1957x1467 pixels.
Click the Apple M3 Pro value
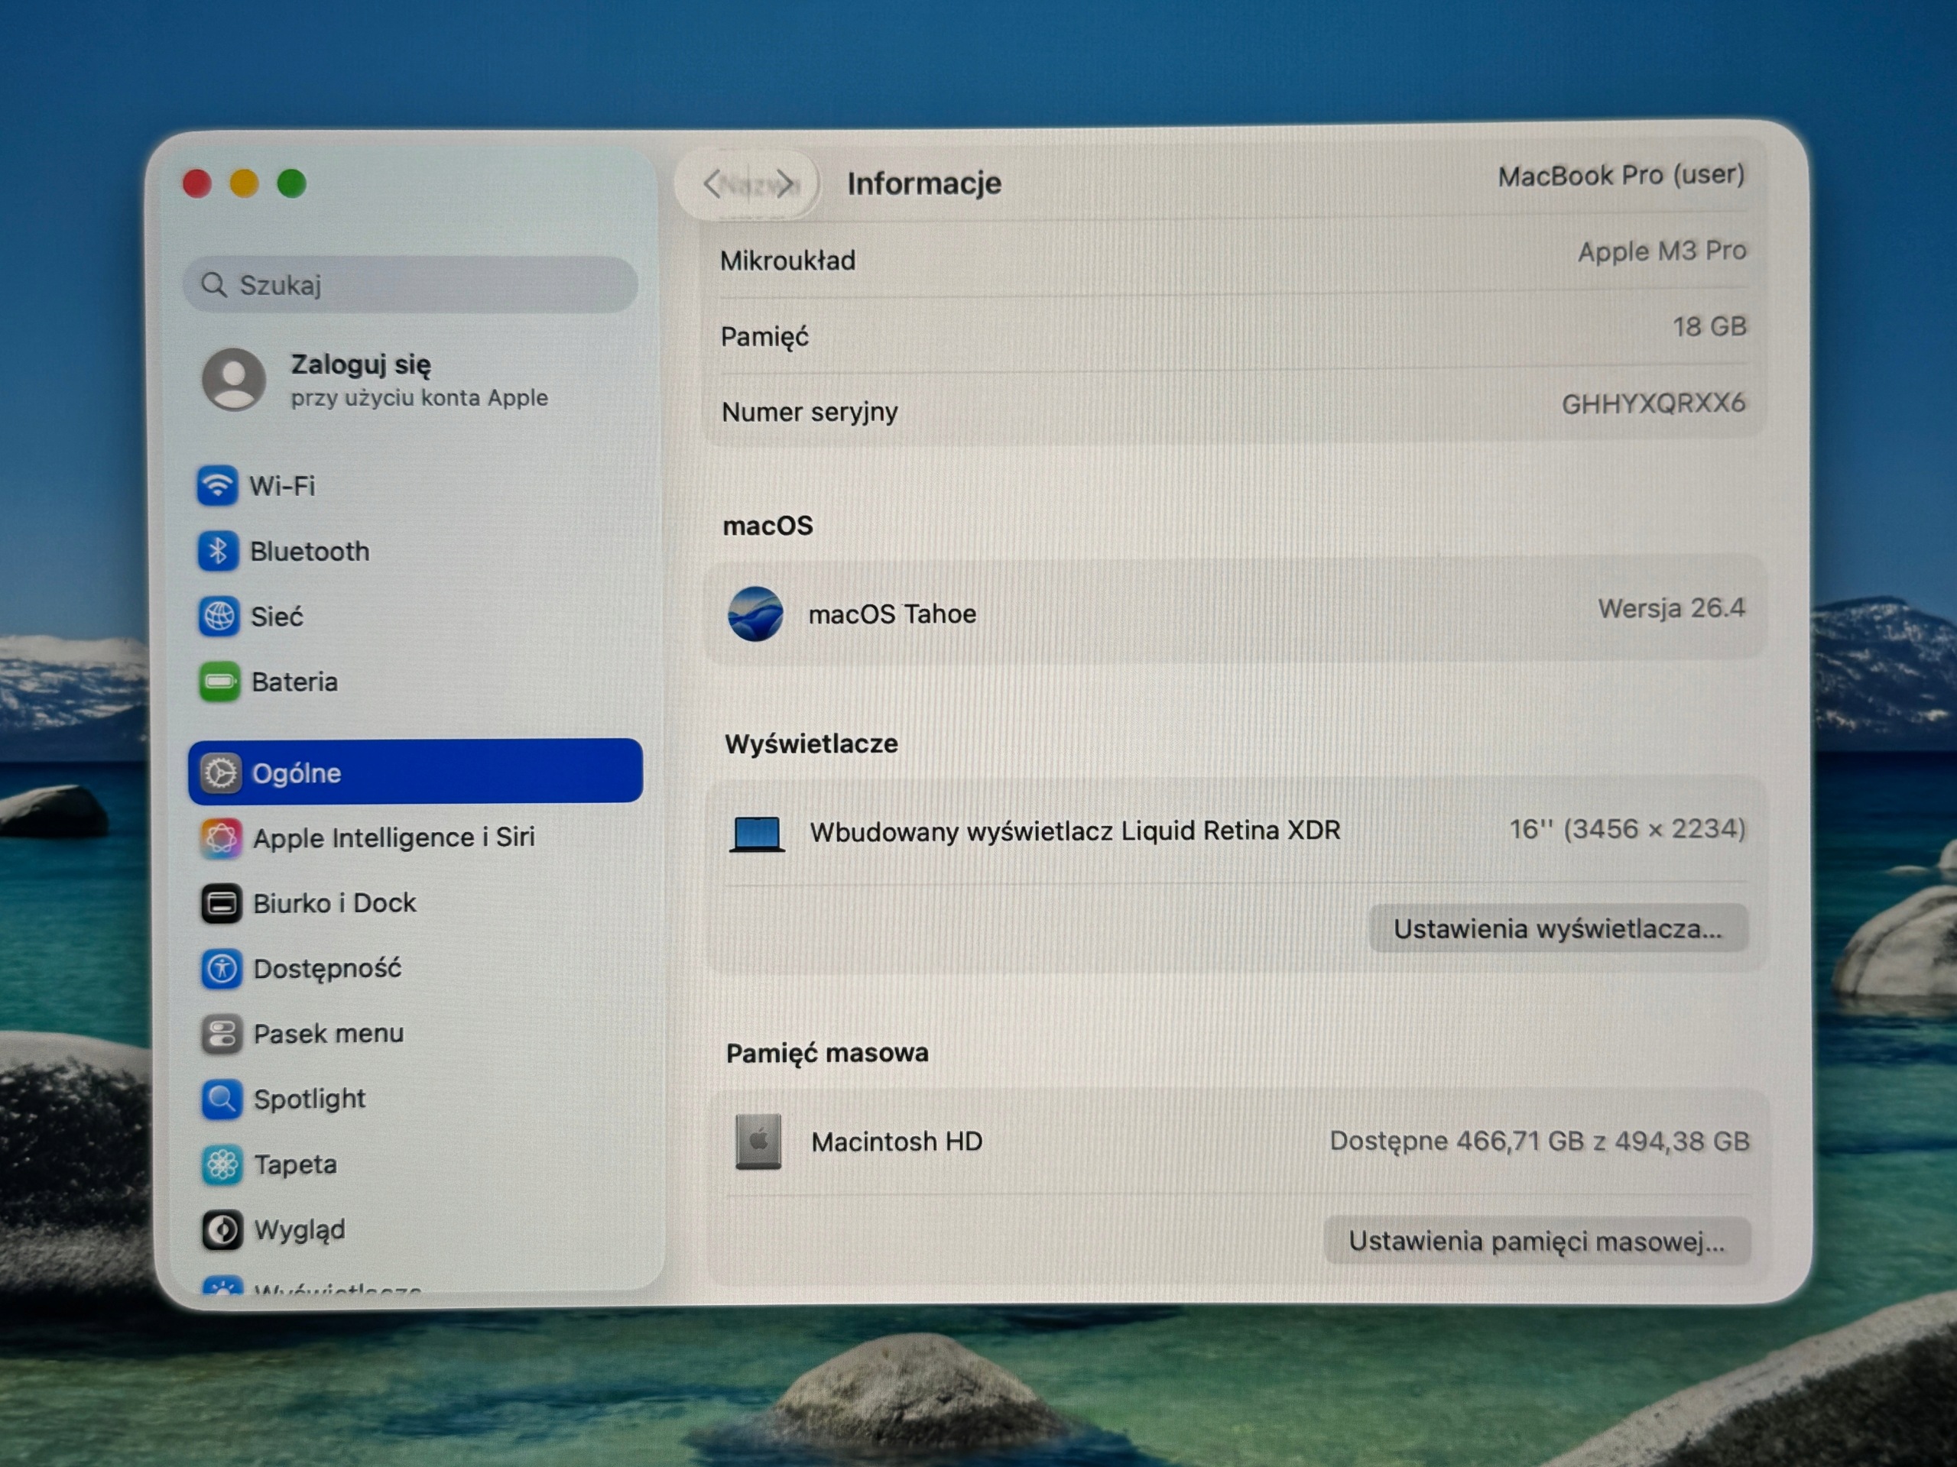point(1661,251)
